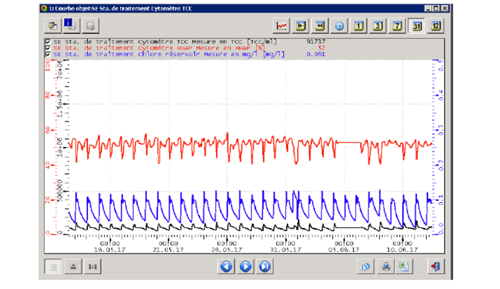Click the TCC value 91737
Image resolution: width=500 pixels, height=289 pixels.
coord(316,41)
